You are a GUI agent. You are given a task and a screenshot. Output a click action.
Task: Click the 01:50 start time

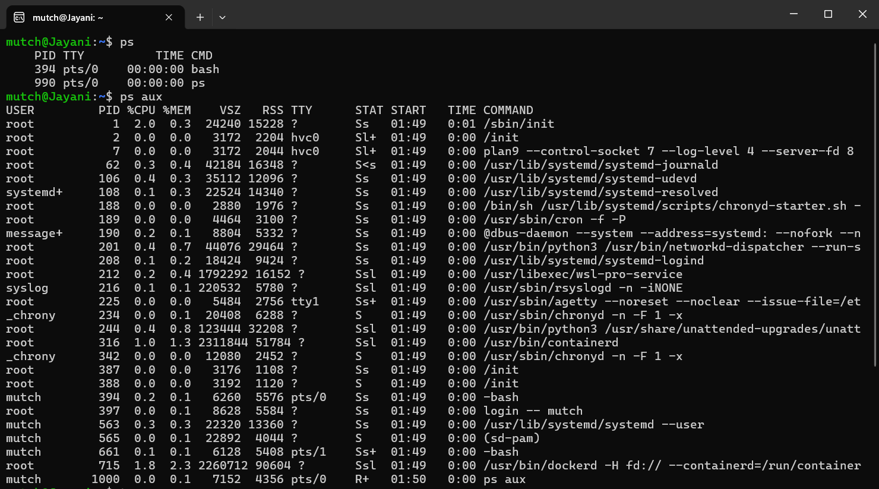pos(409,479)
